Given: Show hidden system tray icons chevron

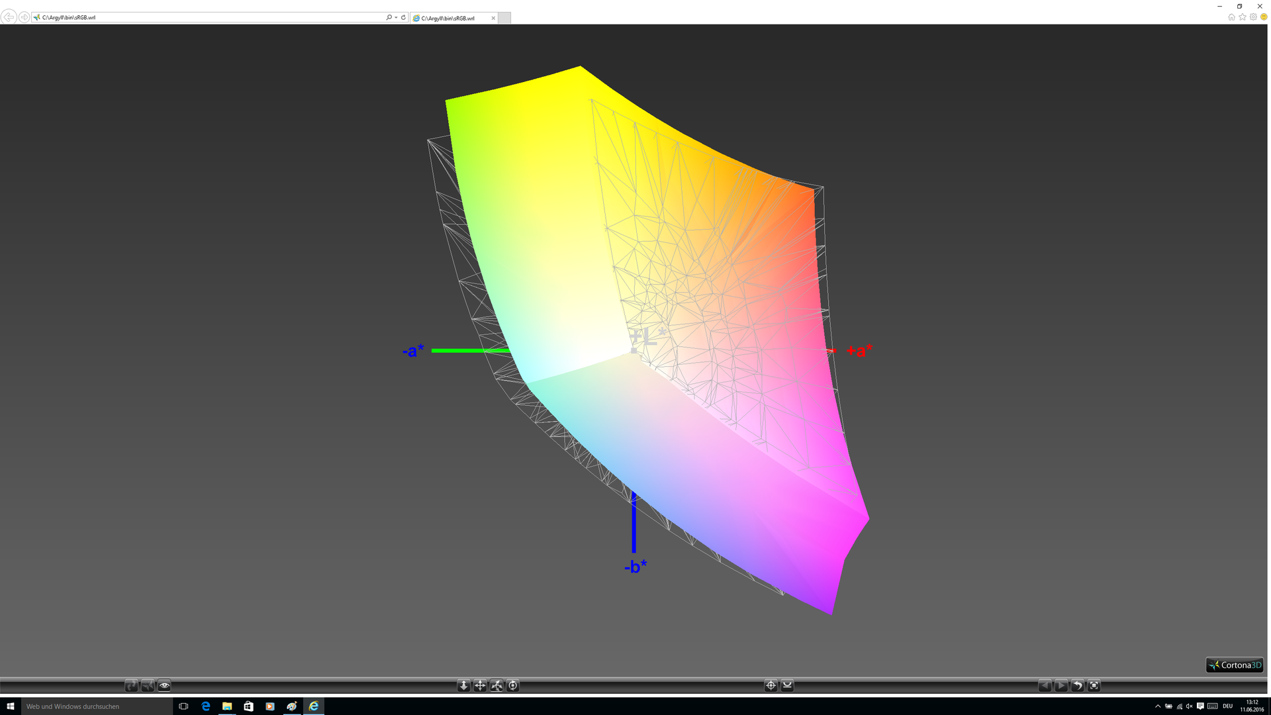Looking at the screenshot, I should (x=1158, y=706).
